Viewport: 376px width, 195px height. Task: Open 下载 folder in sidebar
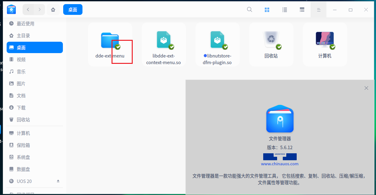coord(21,108)
